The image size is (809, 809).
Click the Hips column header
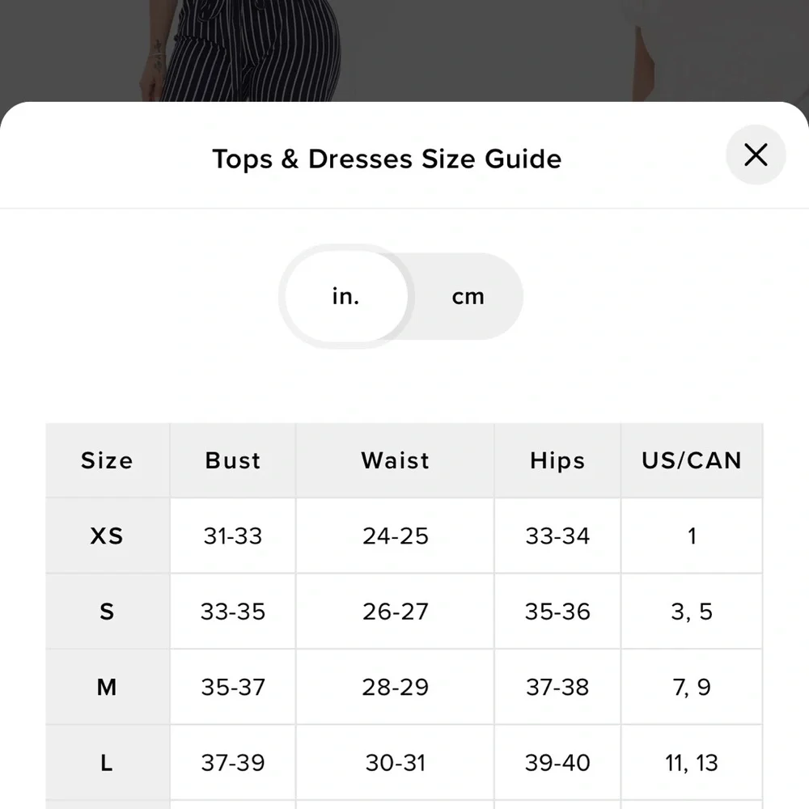[557, 460]
